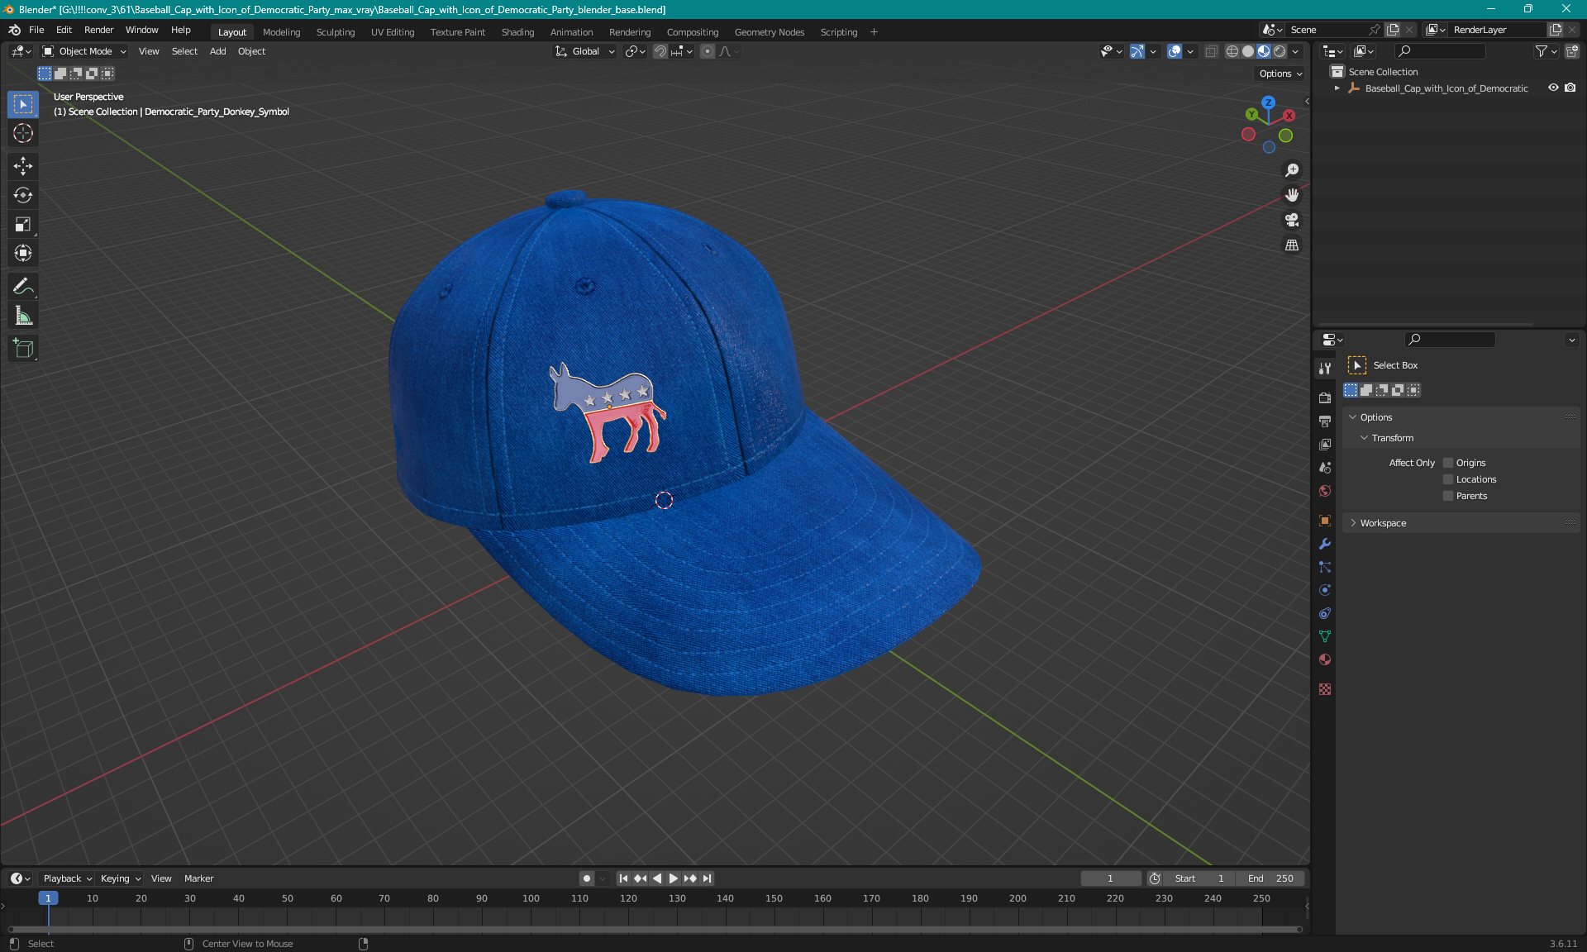Open the File menu
Viewport: 1587px width, 952px height.
[36, 30]
